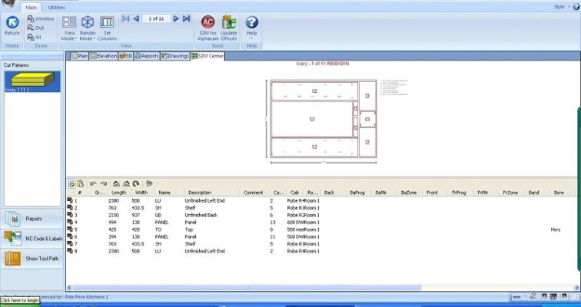The image size is (581, 307).
Task: Click the clipboard paste toolbar icon
Action: tap(80, 183)
